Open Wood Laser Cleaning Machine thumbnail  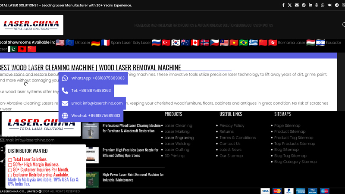pyautogui.click(x=91, y=131)
